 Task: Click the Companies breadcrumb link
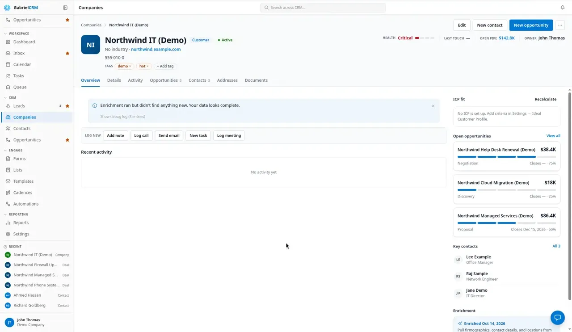click(91, 25)
